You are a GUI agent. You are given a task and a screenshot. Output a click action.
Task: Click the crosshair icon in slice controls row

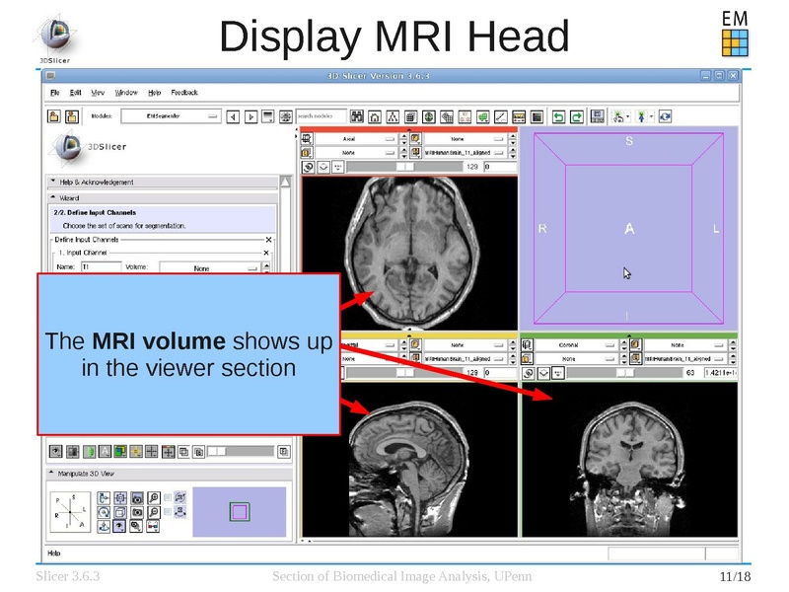pos(151,451)
